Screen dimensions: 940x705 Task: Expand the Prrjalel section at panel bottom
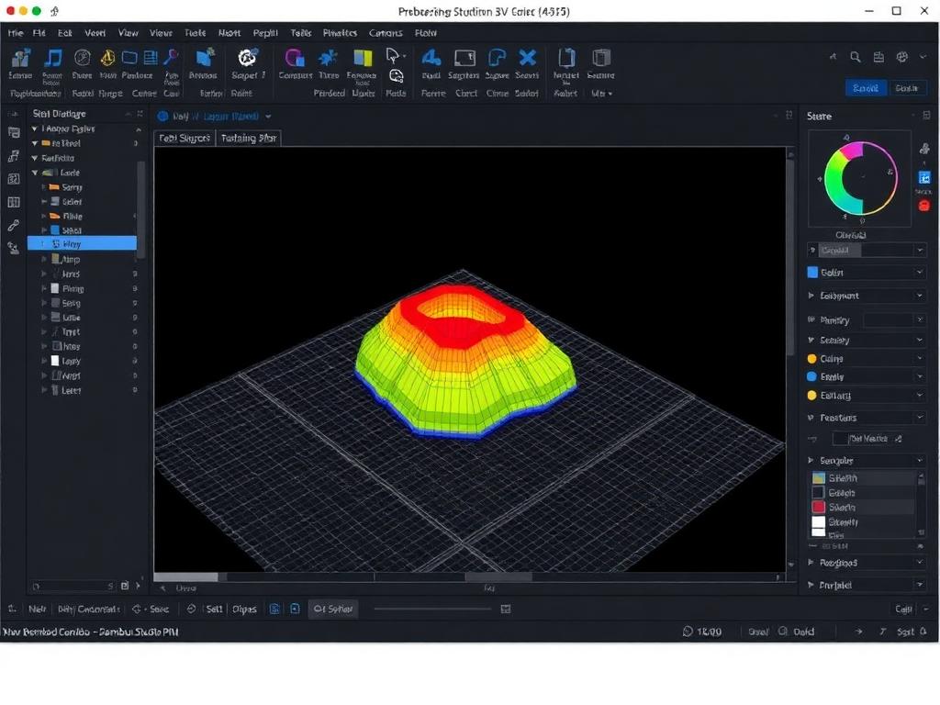(811, 585)
